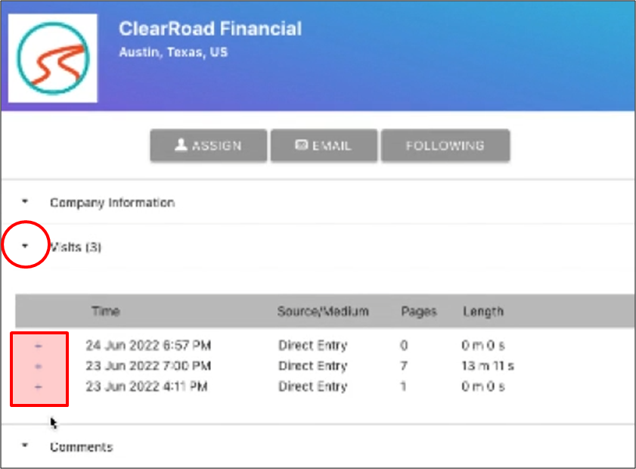Expand the 24 Jun 2022 6:57 PM visit

point(39,346)
